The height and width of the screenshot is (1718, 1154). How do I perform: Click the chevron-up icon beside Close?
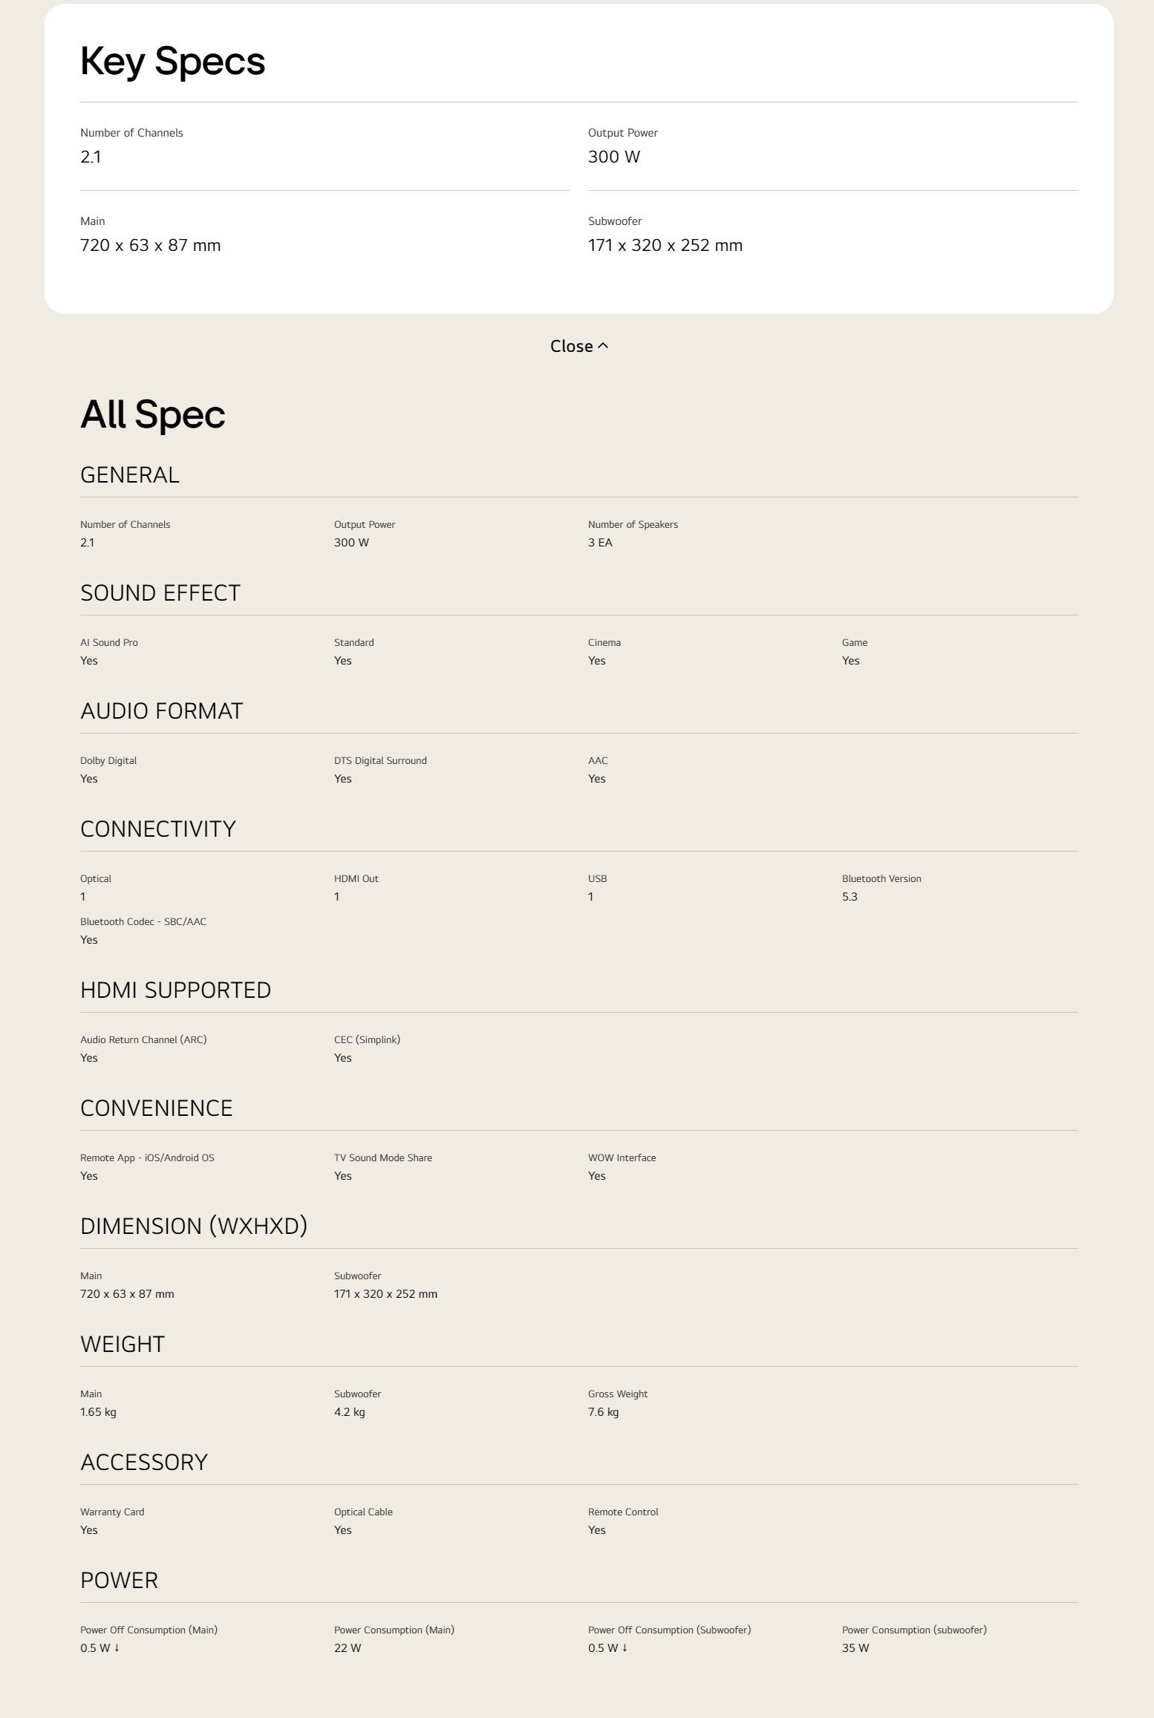(x=603, y=345)
